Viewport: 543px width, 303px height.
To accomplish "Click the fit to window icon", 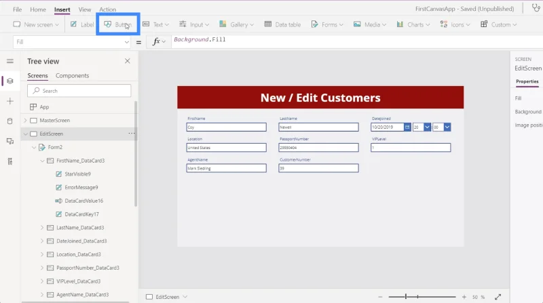I will point(498,297).
